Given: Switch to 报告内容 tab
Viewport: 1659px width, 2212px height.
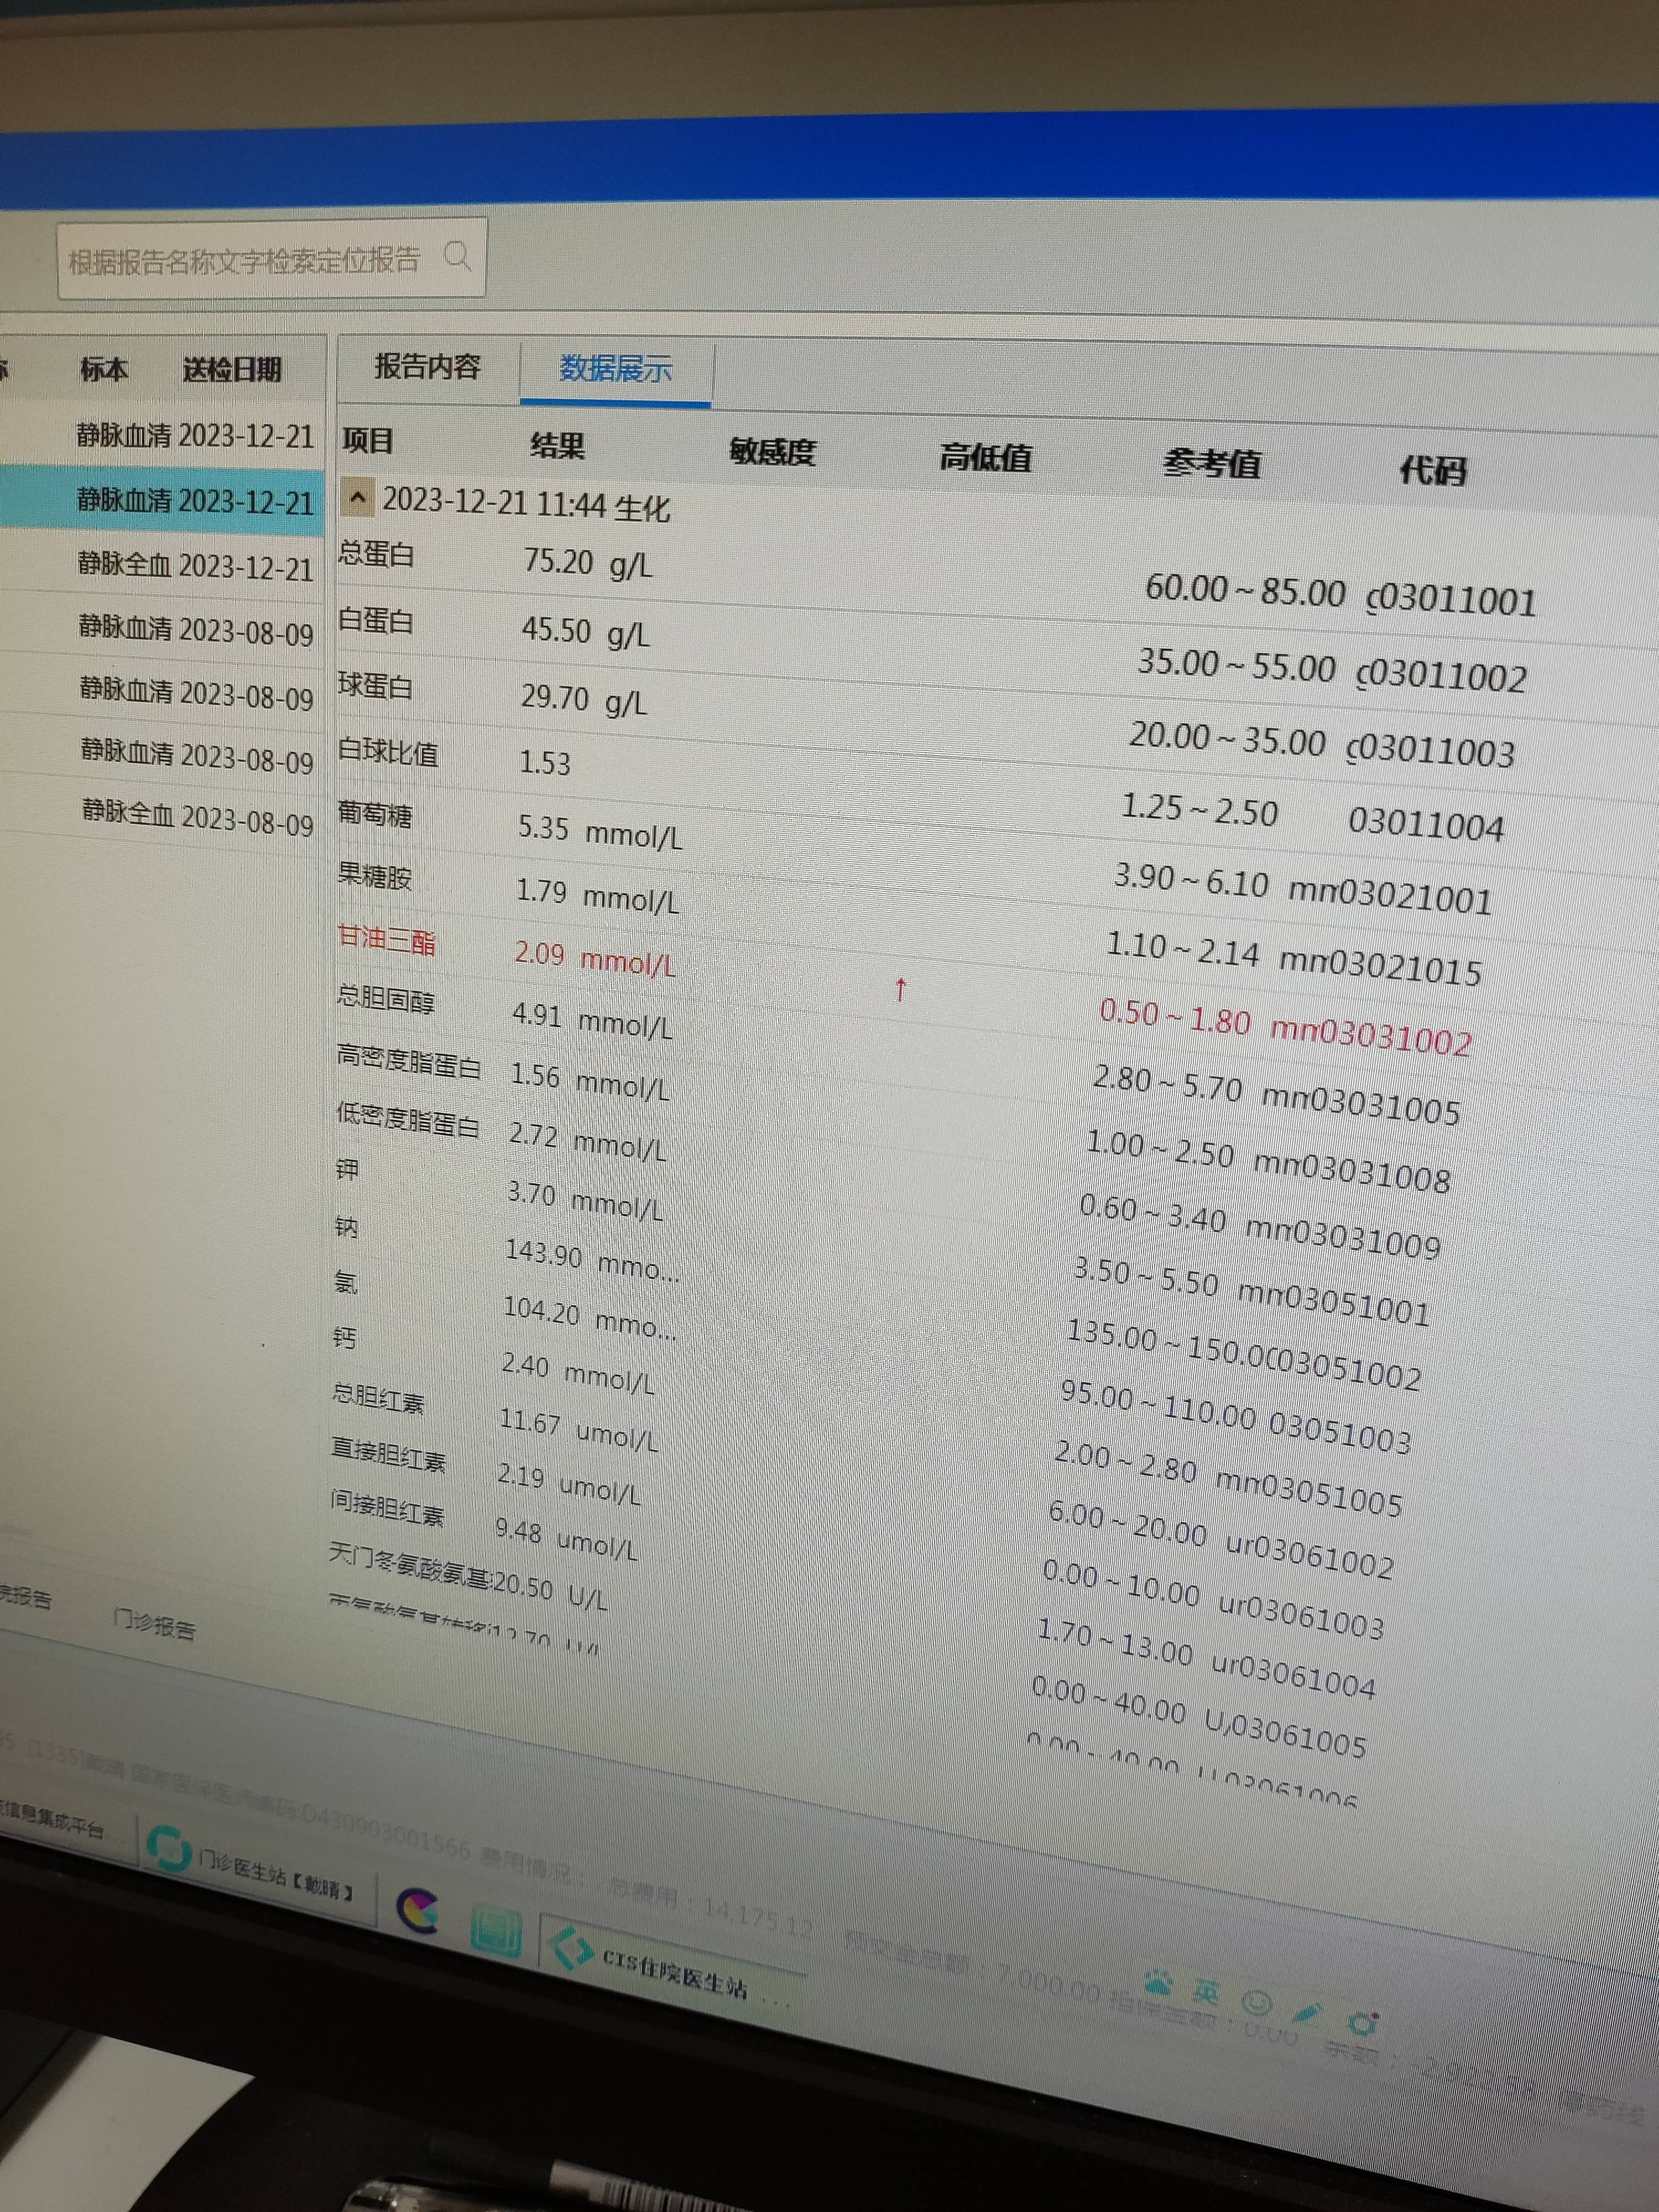Looking at the screenshot, I should 428,367.
